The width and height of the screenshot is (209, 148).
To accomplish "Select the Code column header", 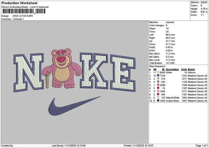I will click(184, 69).
